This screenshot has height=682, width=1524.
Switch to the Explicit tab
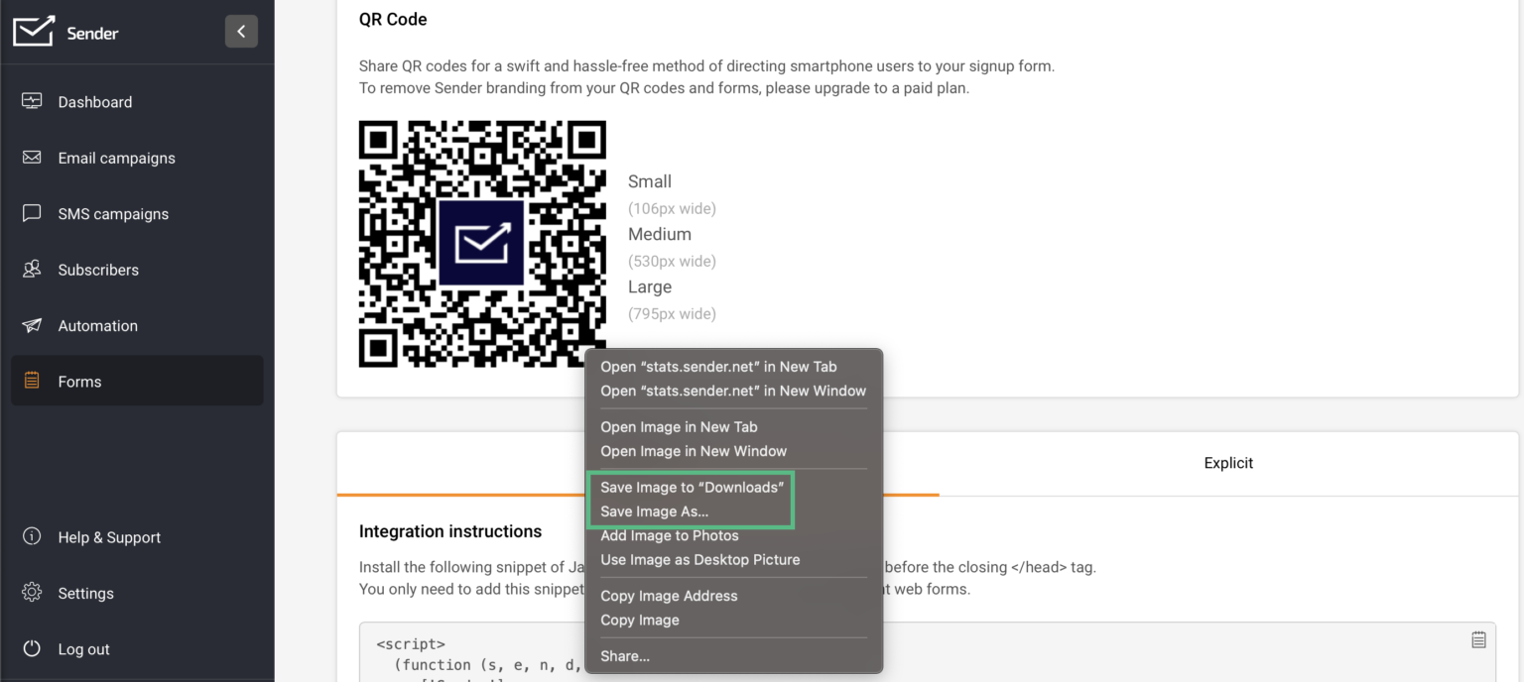(x=1228, y=463)
